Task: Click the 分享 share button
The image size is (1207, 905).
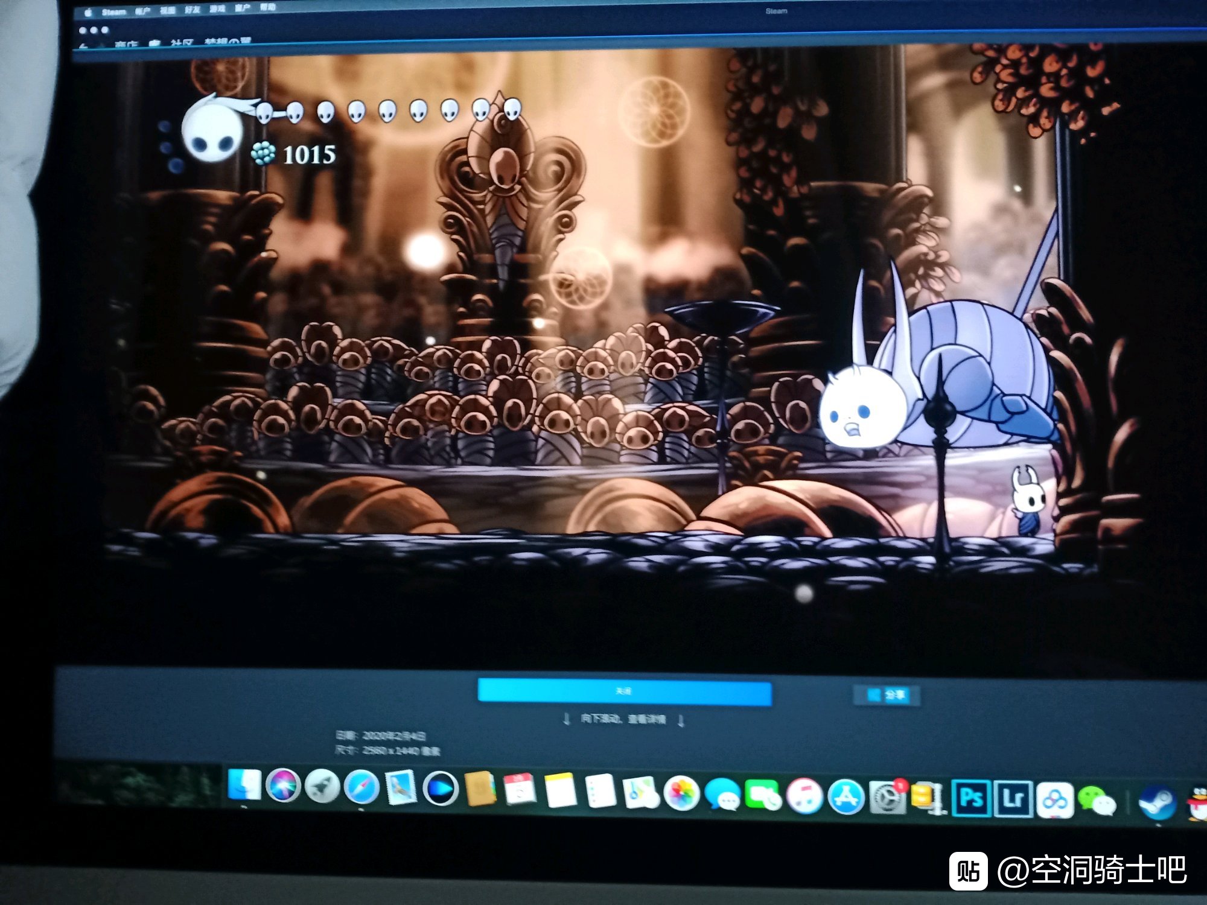Action: pos(886,695)
